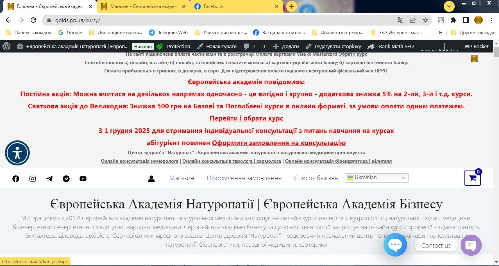
Task: Click the share page icon in address bar
Action: (413, 20)
